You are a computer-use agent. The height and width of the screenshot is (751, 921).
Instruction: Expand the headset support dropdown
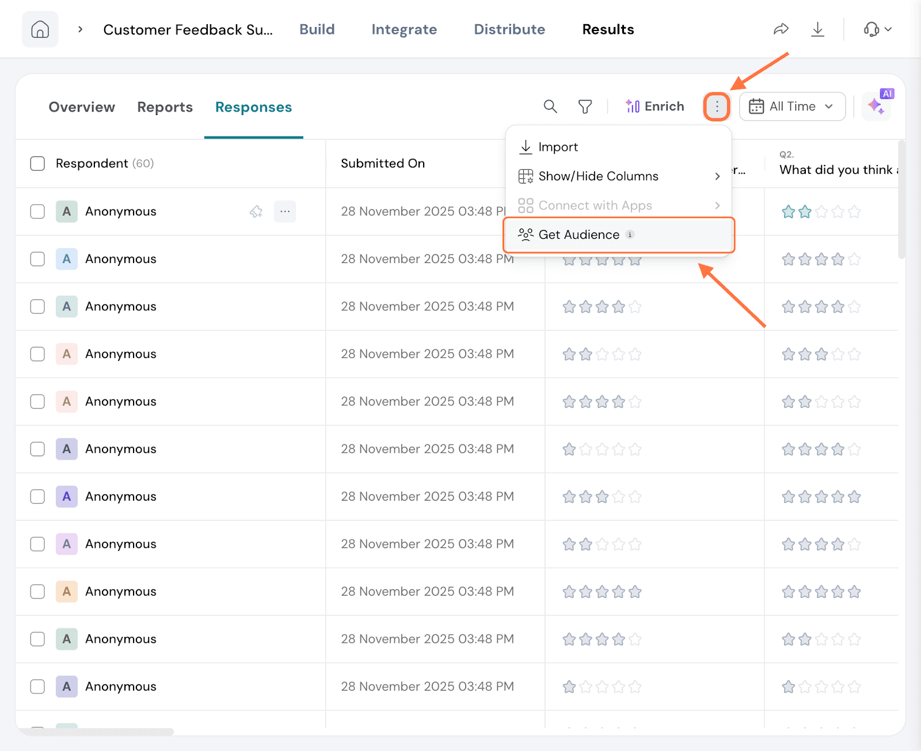click(x=877, y=29)
